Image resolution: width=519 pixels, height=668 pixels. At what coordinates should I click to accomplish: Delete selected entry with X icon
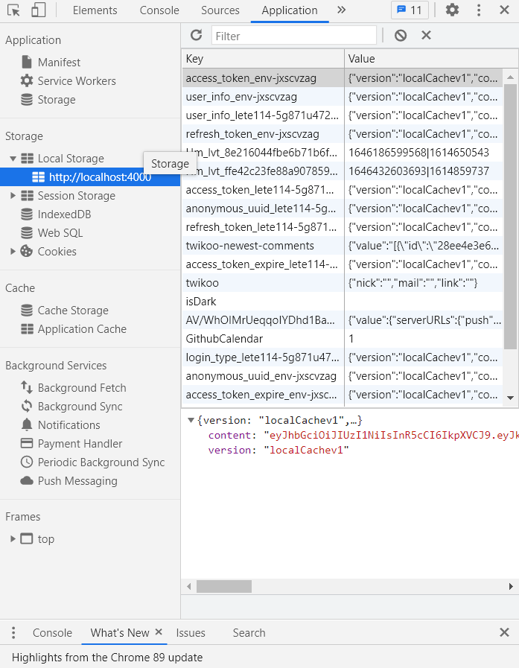(426, 35)
